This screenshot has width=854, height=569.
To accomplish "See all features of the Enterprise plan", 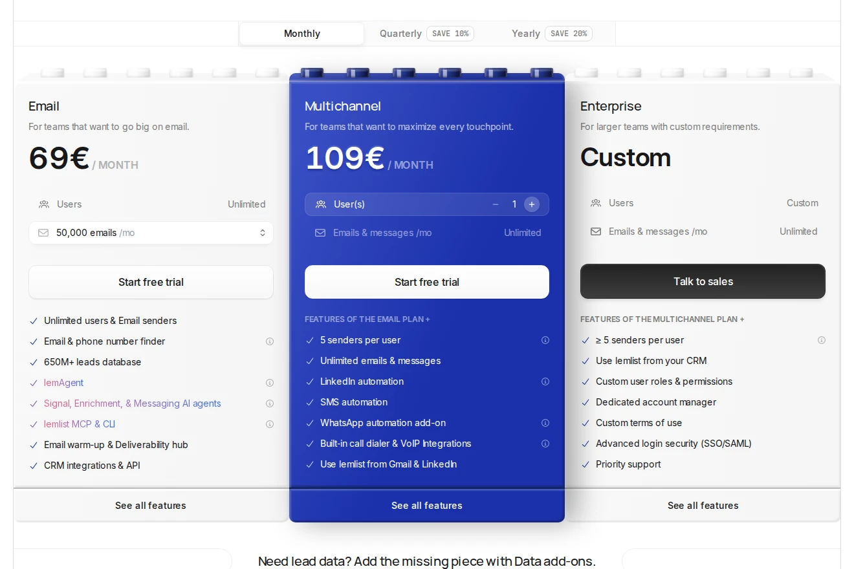I will click(703, 506).
